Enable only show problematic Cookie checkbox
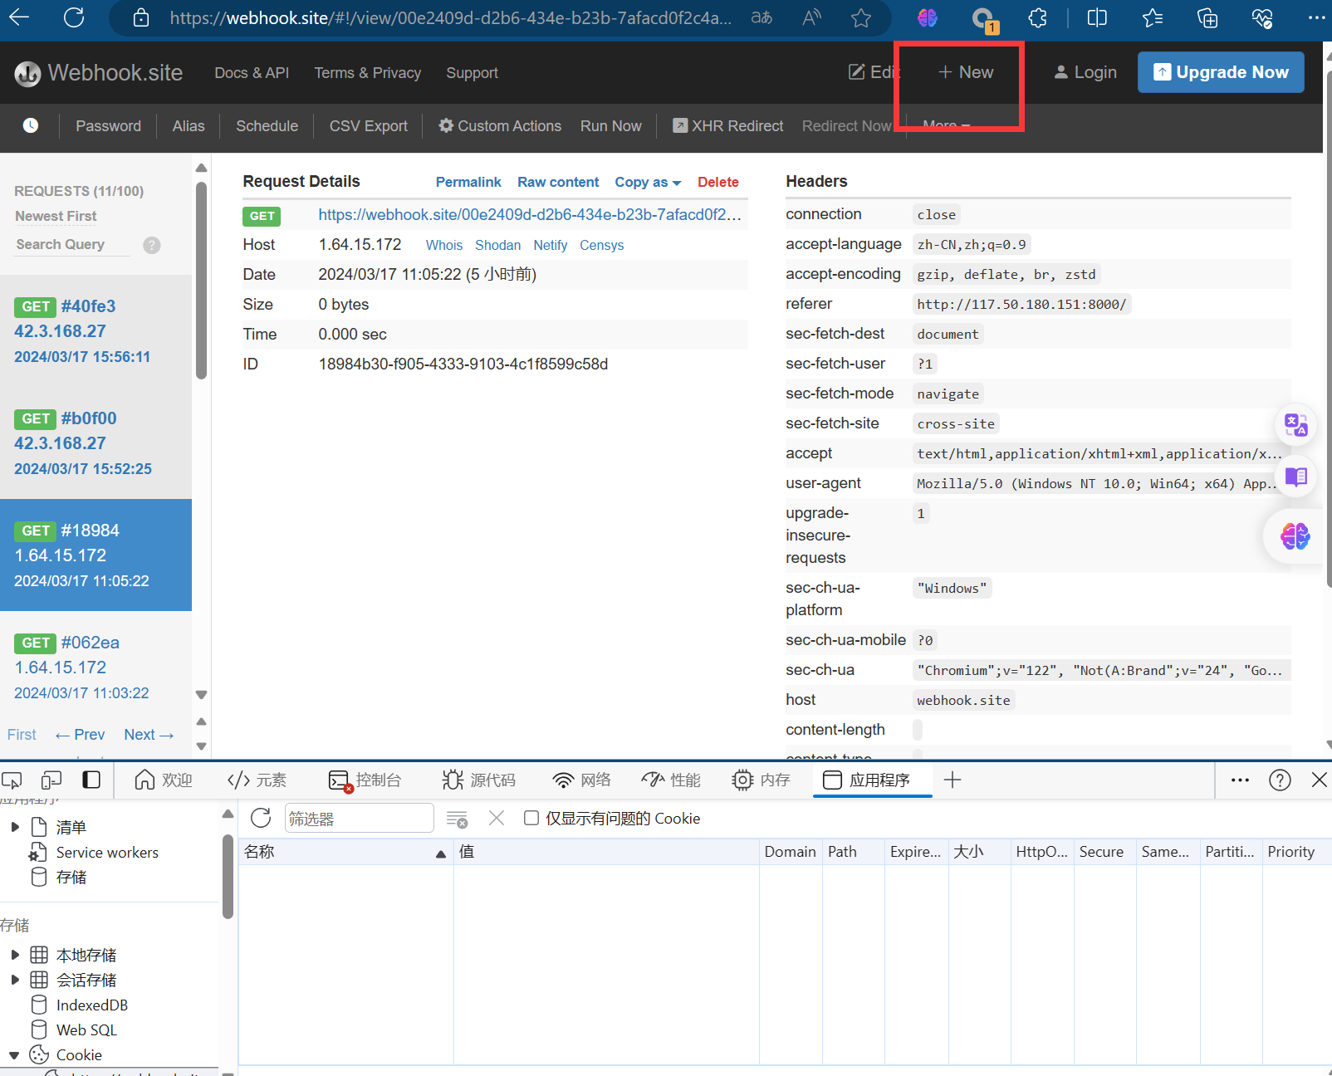This screenshot has width=1332, height=1076. pyautogui.click(x=531, y=818)
